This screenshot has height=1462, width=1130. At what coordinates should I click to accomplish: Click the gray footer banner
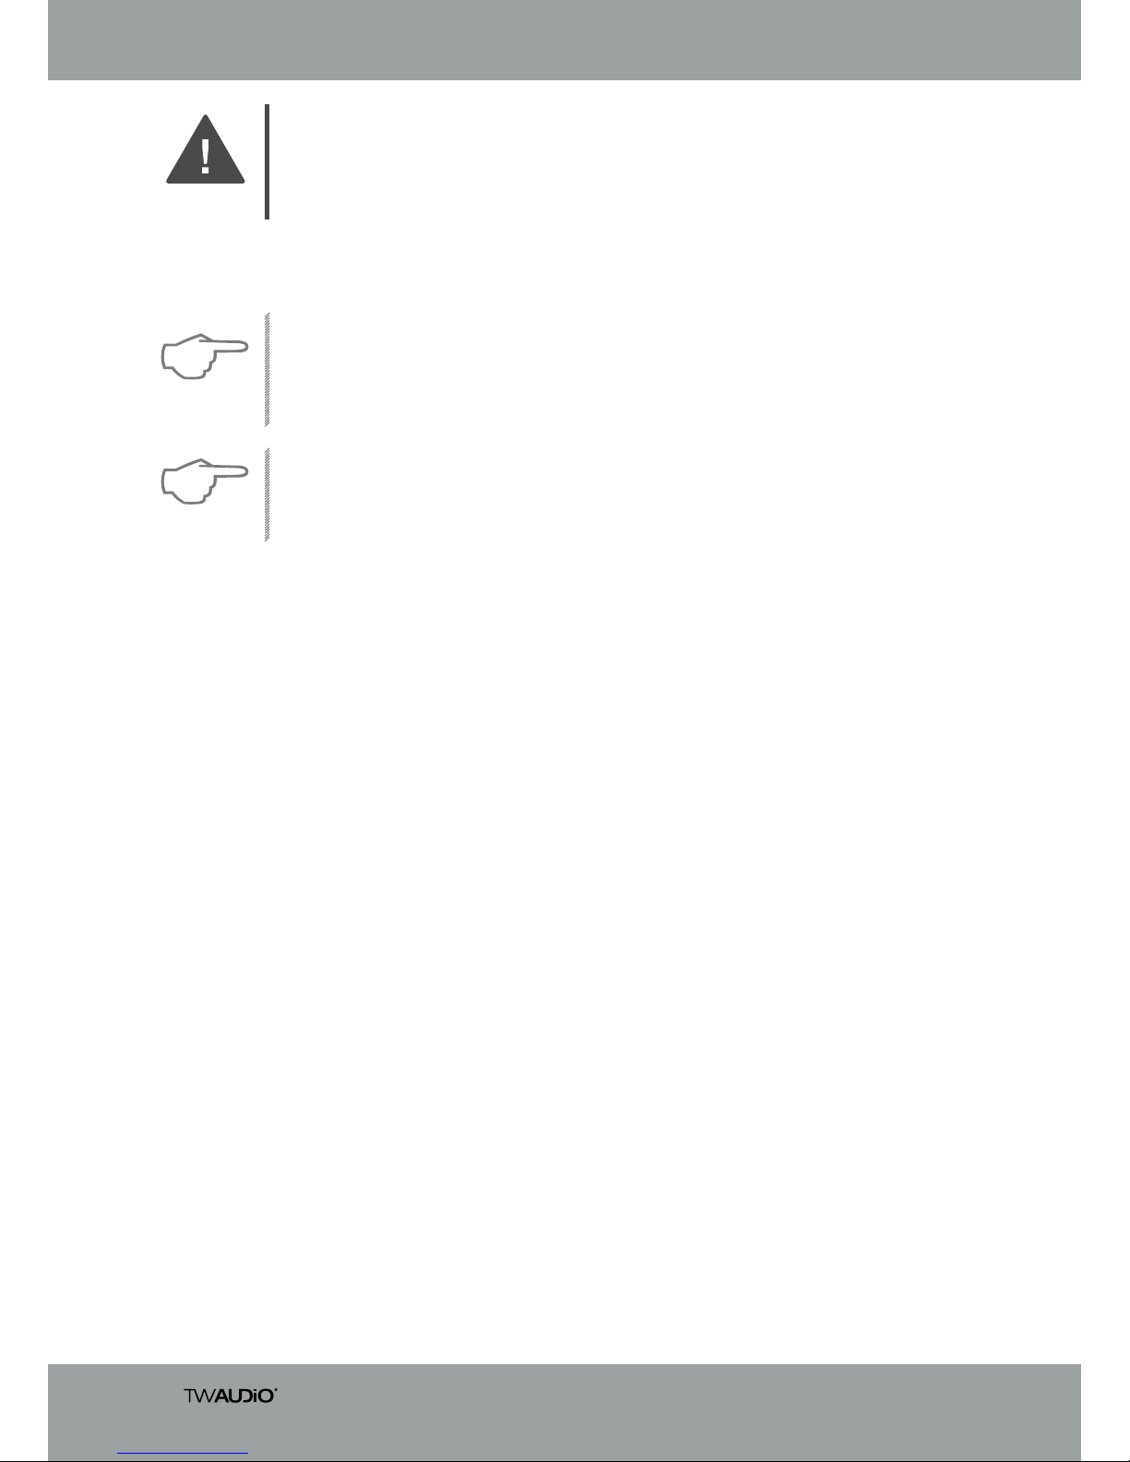tap(565, 1411)
